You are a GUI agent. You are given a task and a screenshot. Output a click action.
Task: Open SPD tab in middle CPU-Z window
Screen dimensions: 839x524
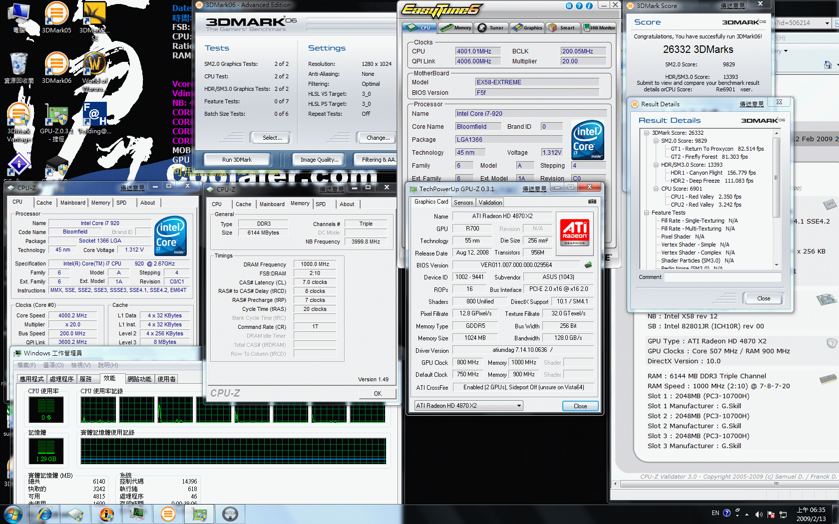coord(321,204)
